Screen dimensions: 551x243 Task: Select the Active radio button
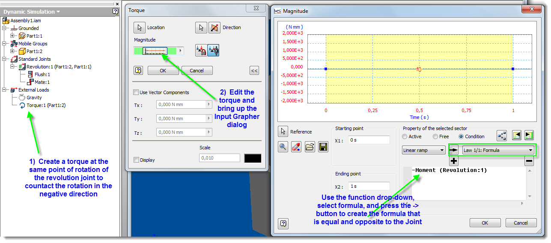click(x=405, y=136)
